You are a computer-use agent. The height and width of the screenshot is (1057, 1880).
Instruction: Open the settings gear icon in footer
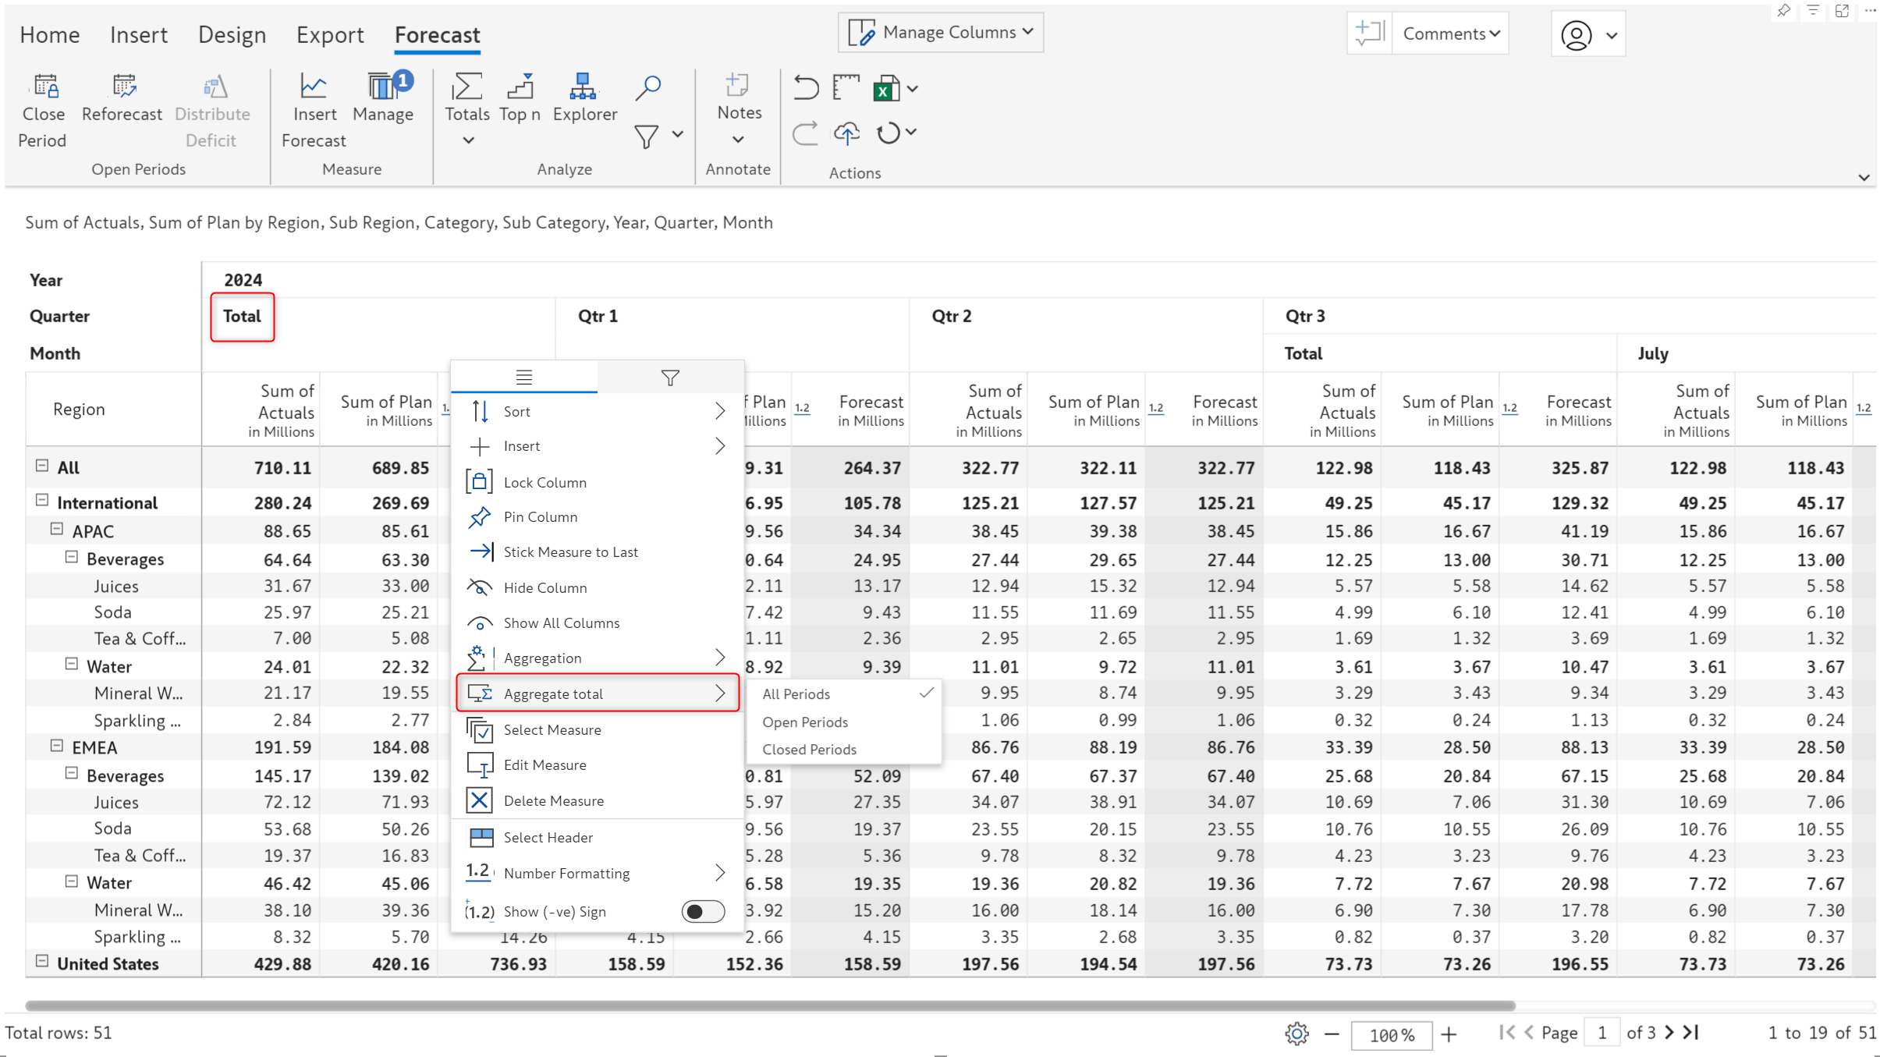(x=1296, y=1034)
